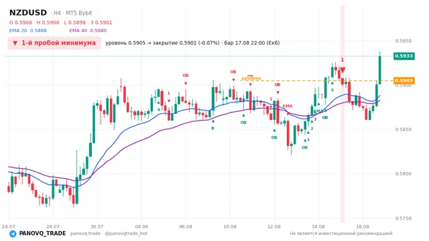Click the red 'EMA' signal label on chart
Screen dimensions: 429x241
pos(288,106)
